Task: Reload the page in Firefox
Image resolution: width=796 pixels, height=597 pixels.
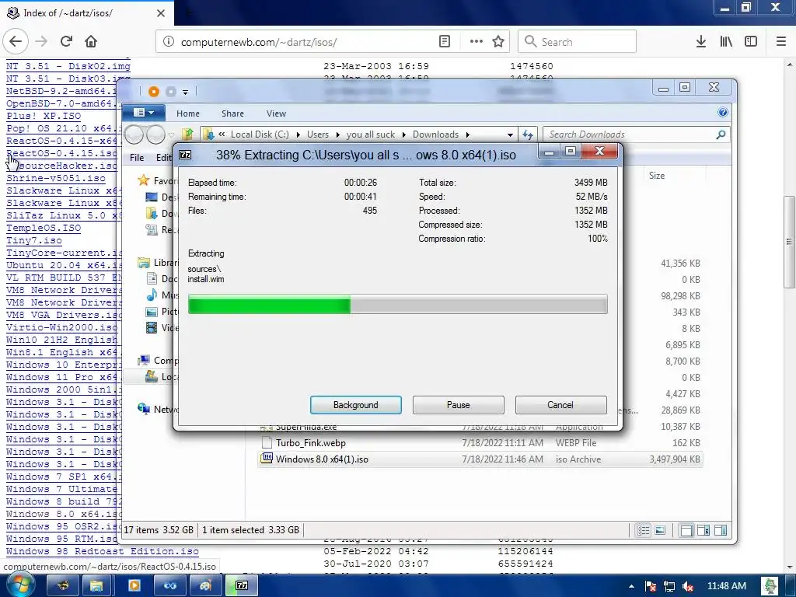Action: tap(66, 41)
